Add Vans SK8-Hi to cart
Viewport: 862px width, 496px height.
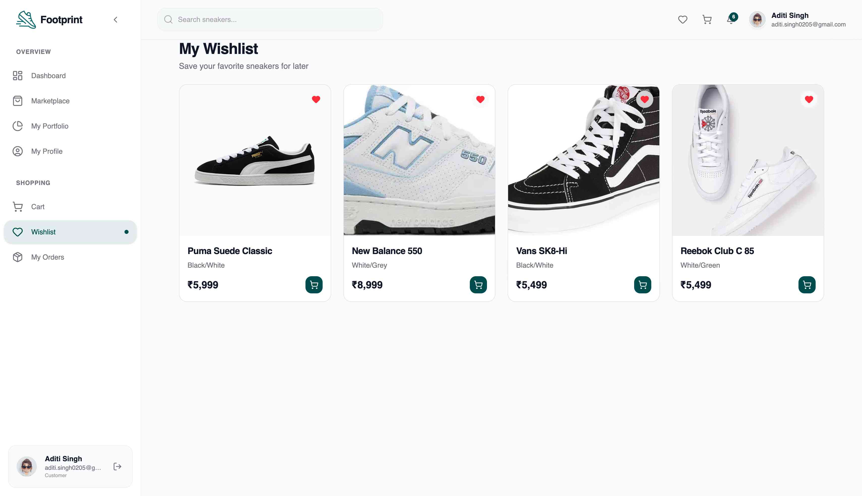pos(642,285)
